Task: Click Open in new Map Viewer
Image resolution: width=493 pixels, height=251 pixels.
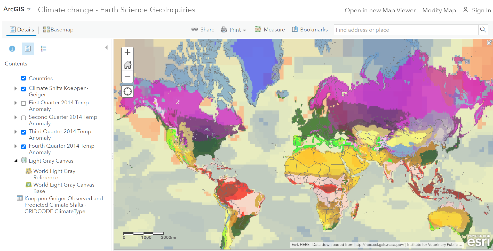Action: point(380,10)
